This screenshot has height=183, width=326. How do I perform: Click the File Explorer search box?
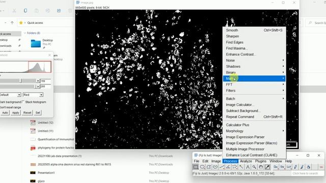[x=316, y=23]
